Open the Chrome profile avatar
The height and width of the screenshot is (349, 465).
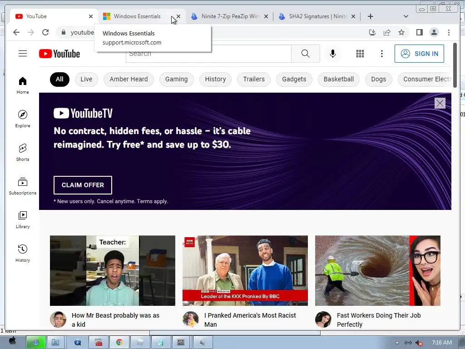pos(434,32)
